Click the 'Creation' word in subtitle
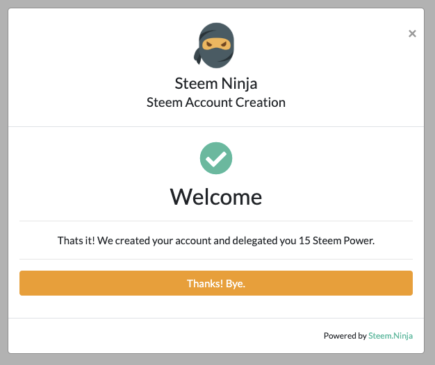 coord(261,103)
